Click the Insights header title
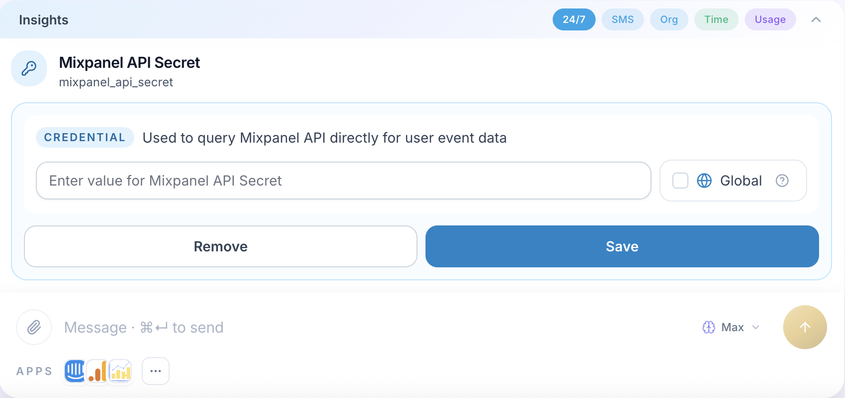This screenshot has height=398, width=845. pyautogui.click(x=43, y=20)
